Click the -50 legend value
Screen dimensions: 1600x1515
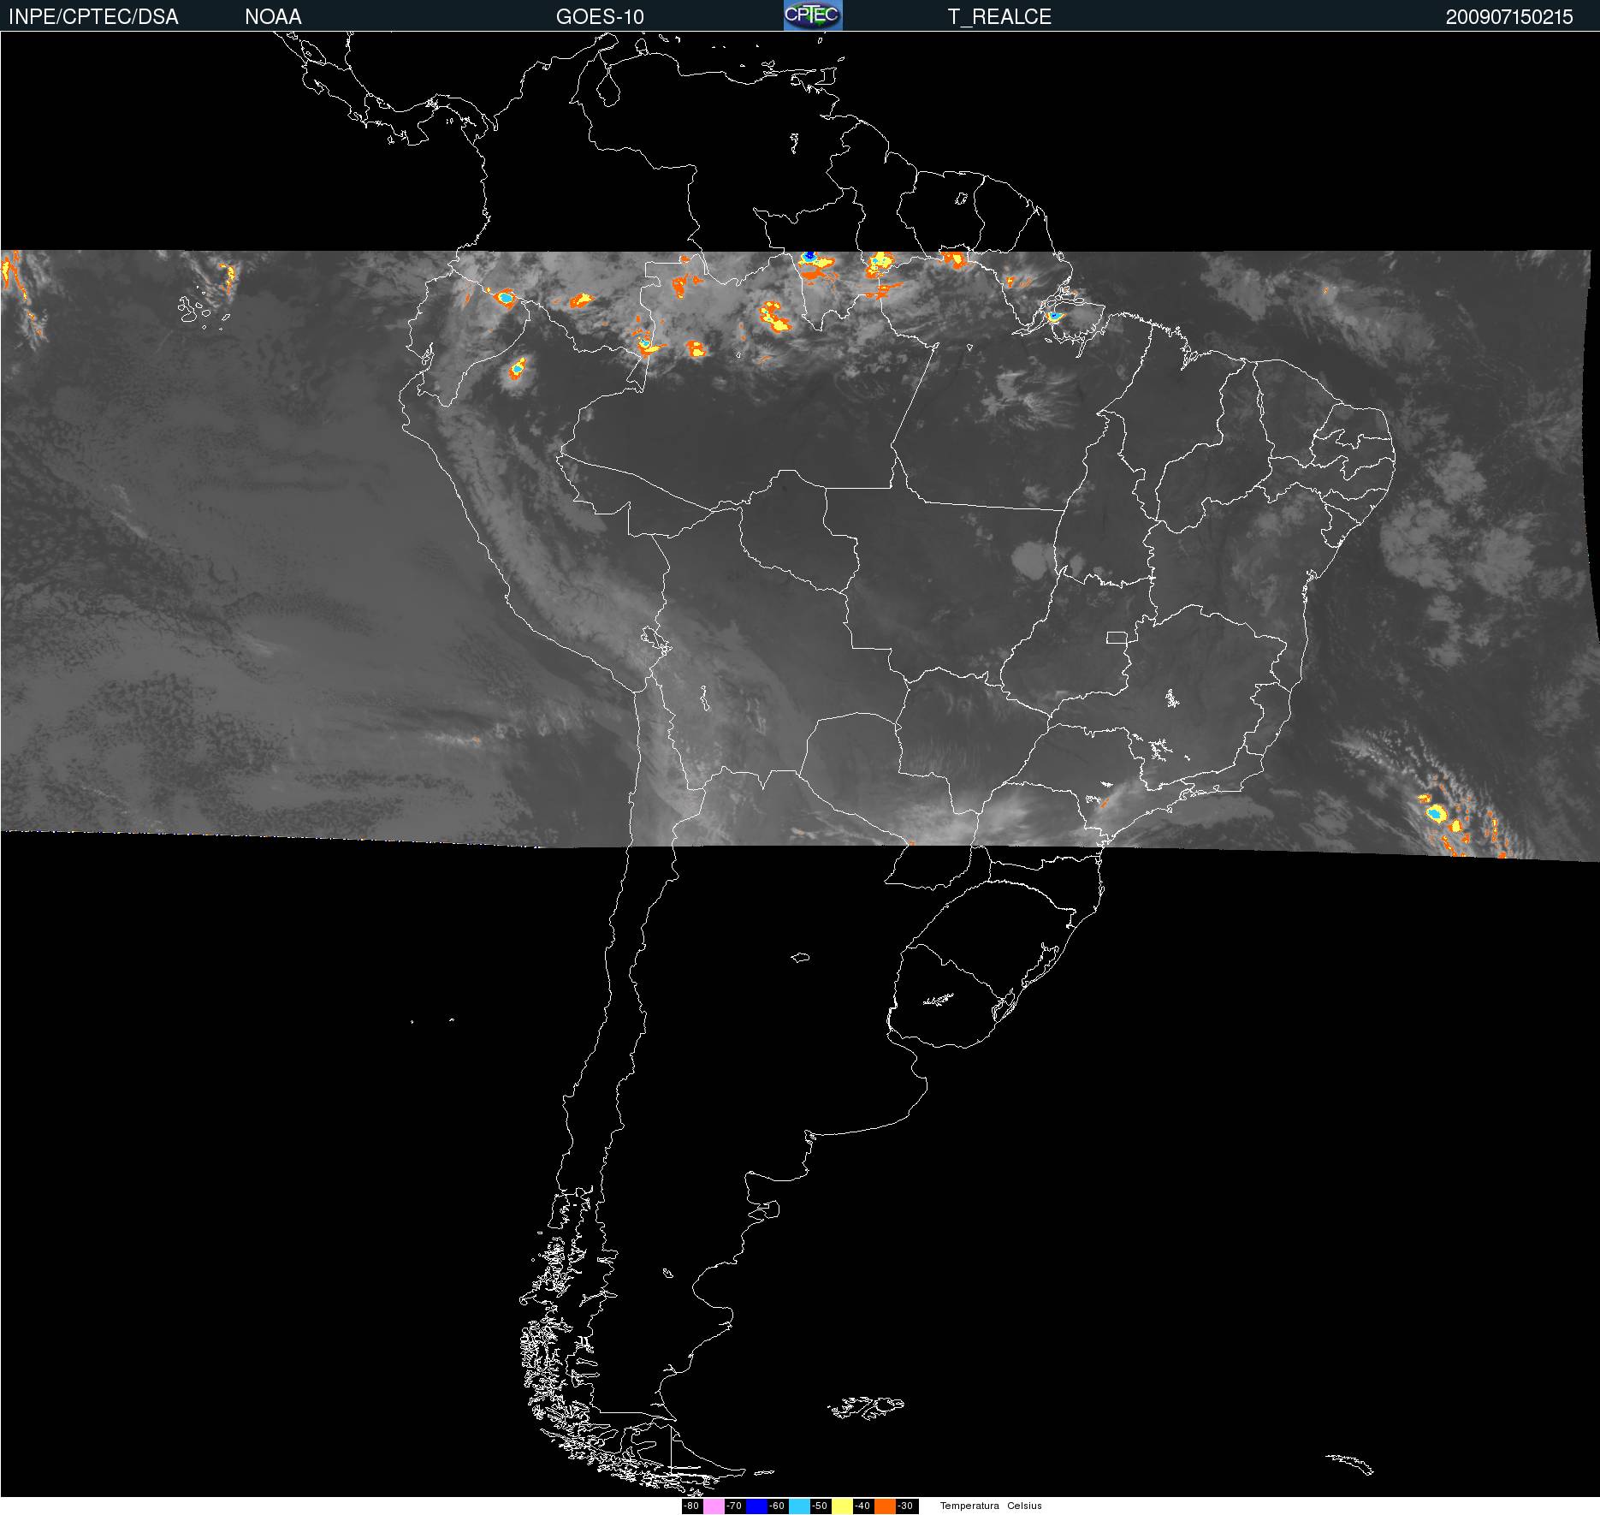pyautogui.click(x=821, y=1506)
